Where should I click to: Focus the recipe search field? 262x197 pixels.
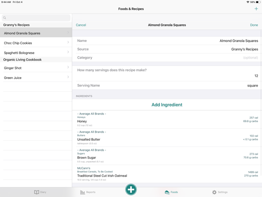pos(36,18)
